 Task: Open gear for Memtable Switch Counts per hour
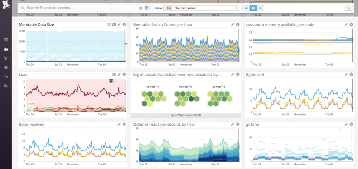click(x=238, y=25)
